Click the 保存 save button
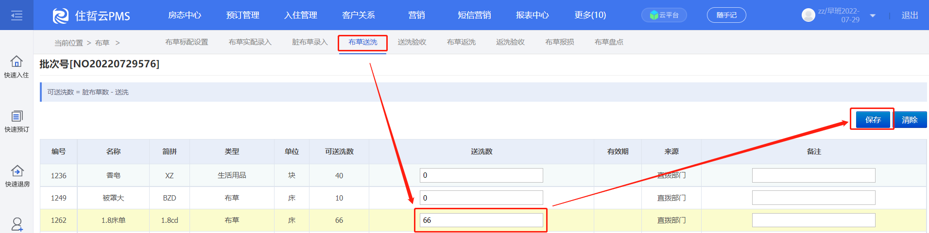929x233 pixels. point(873,120)
